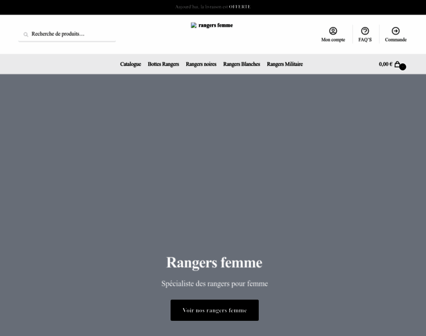This screenshot has width=426, height=336.
Task: Open the Catalogue menu item
Action: click(x=131, y=64)
